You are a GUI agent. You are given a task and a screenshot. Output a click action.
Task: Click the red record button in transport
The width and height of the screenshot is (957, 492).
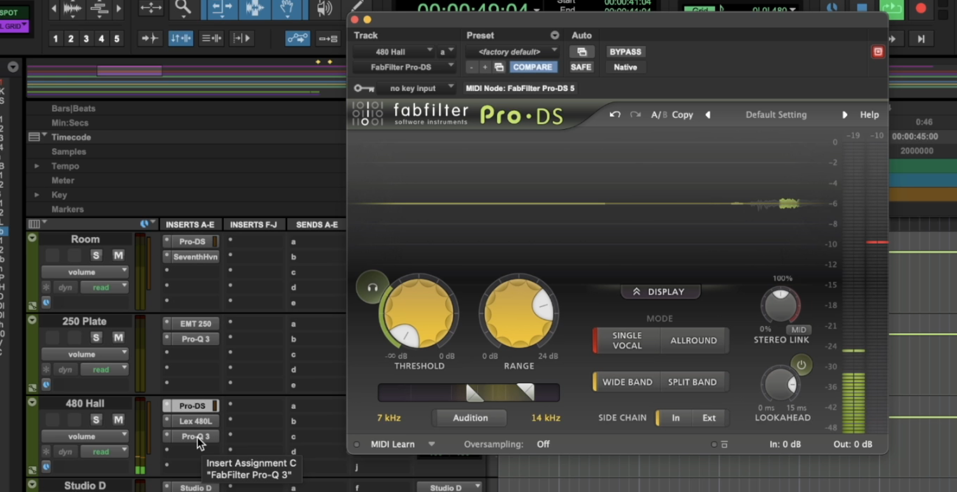921,9
